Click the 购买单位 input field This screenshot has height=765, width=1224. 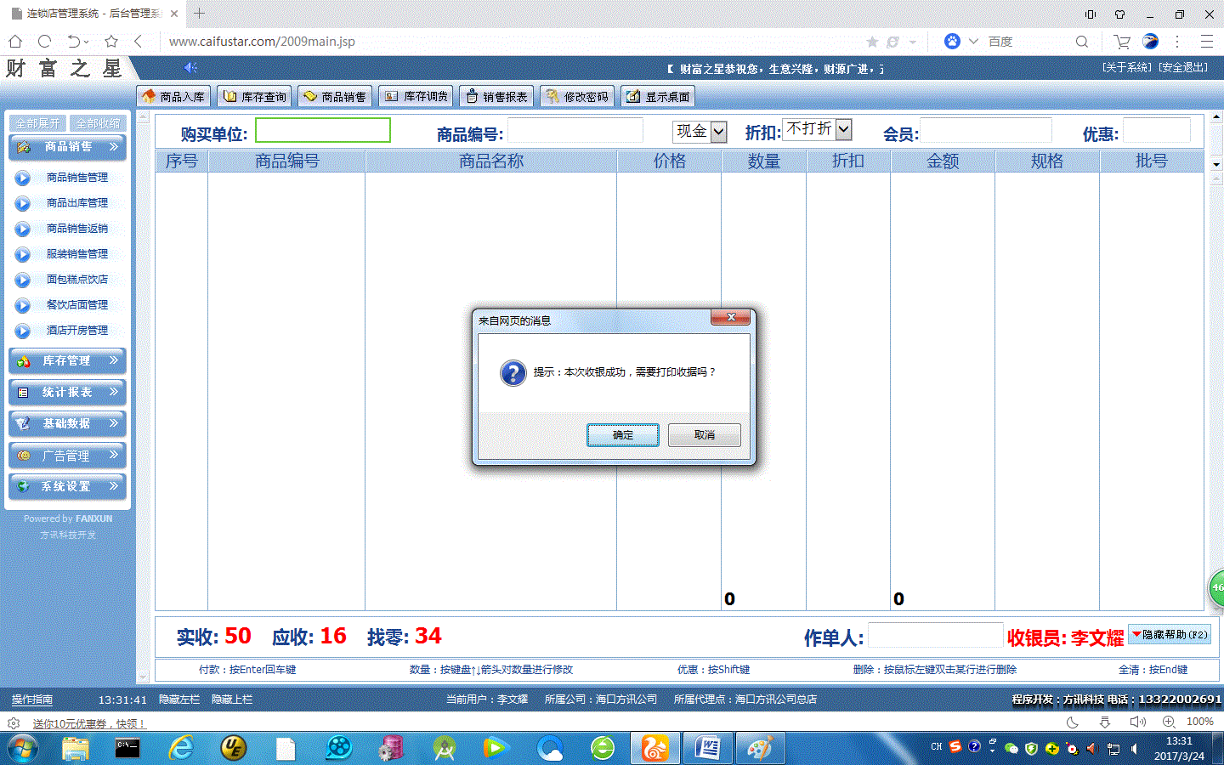(323, 130)
